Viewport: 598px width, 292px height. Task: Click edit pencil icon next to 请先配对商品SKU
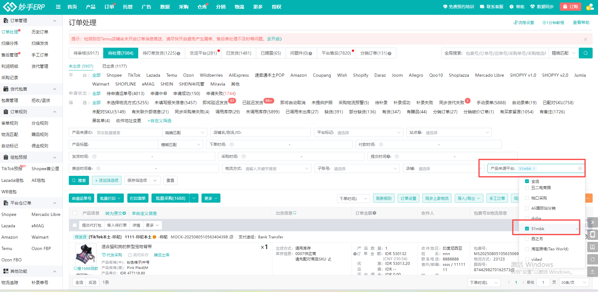(x=330, y=259)
